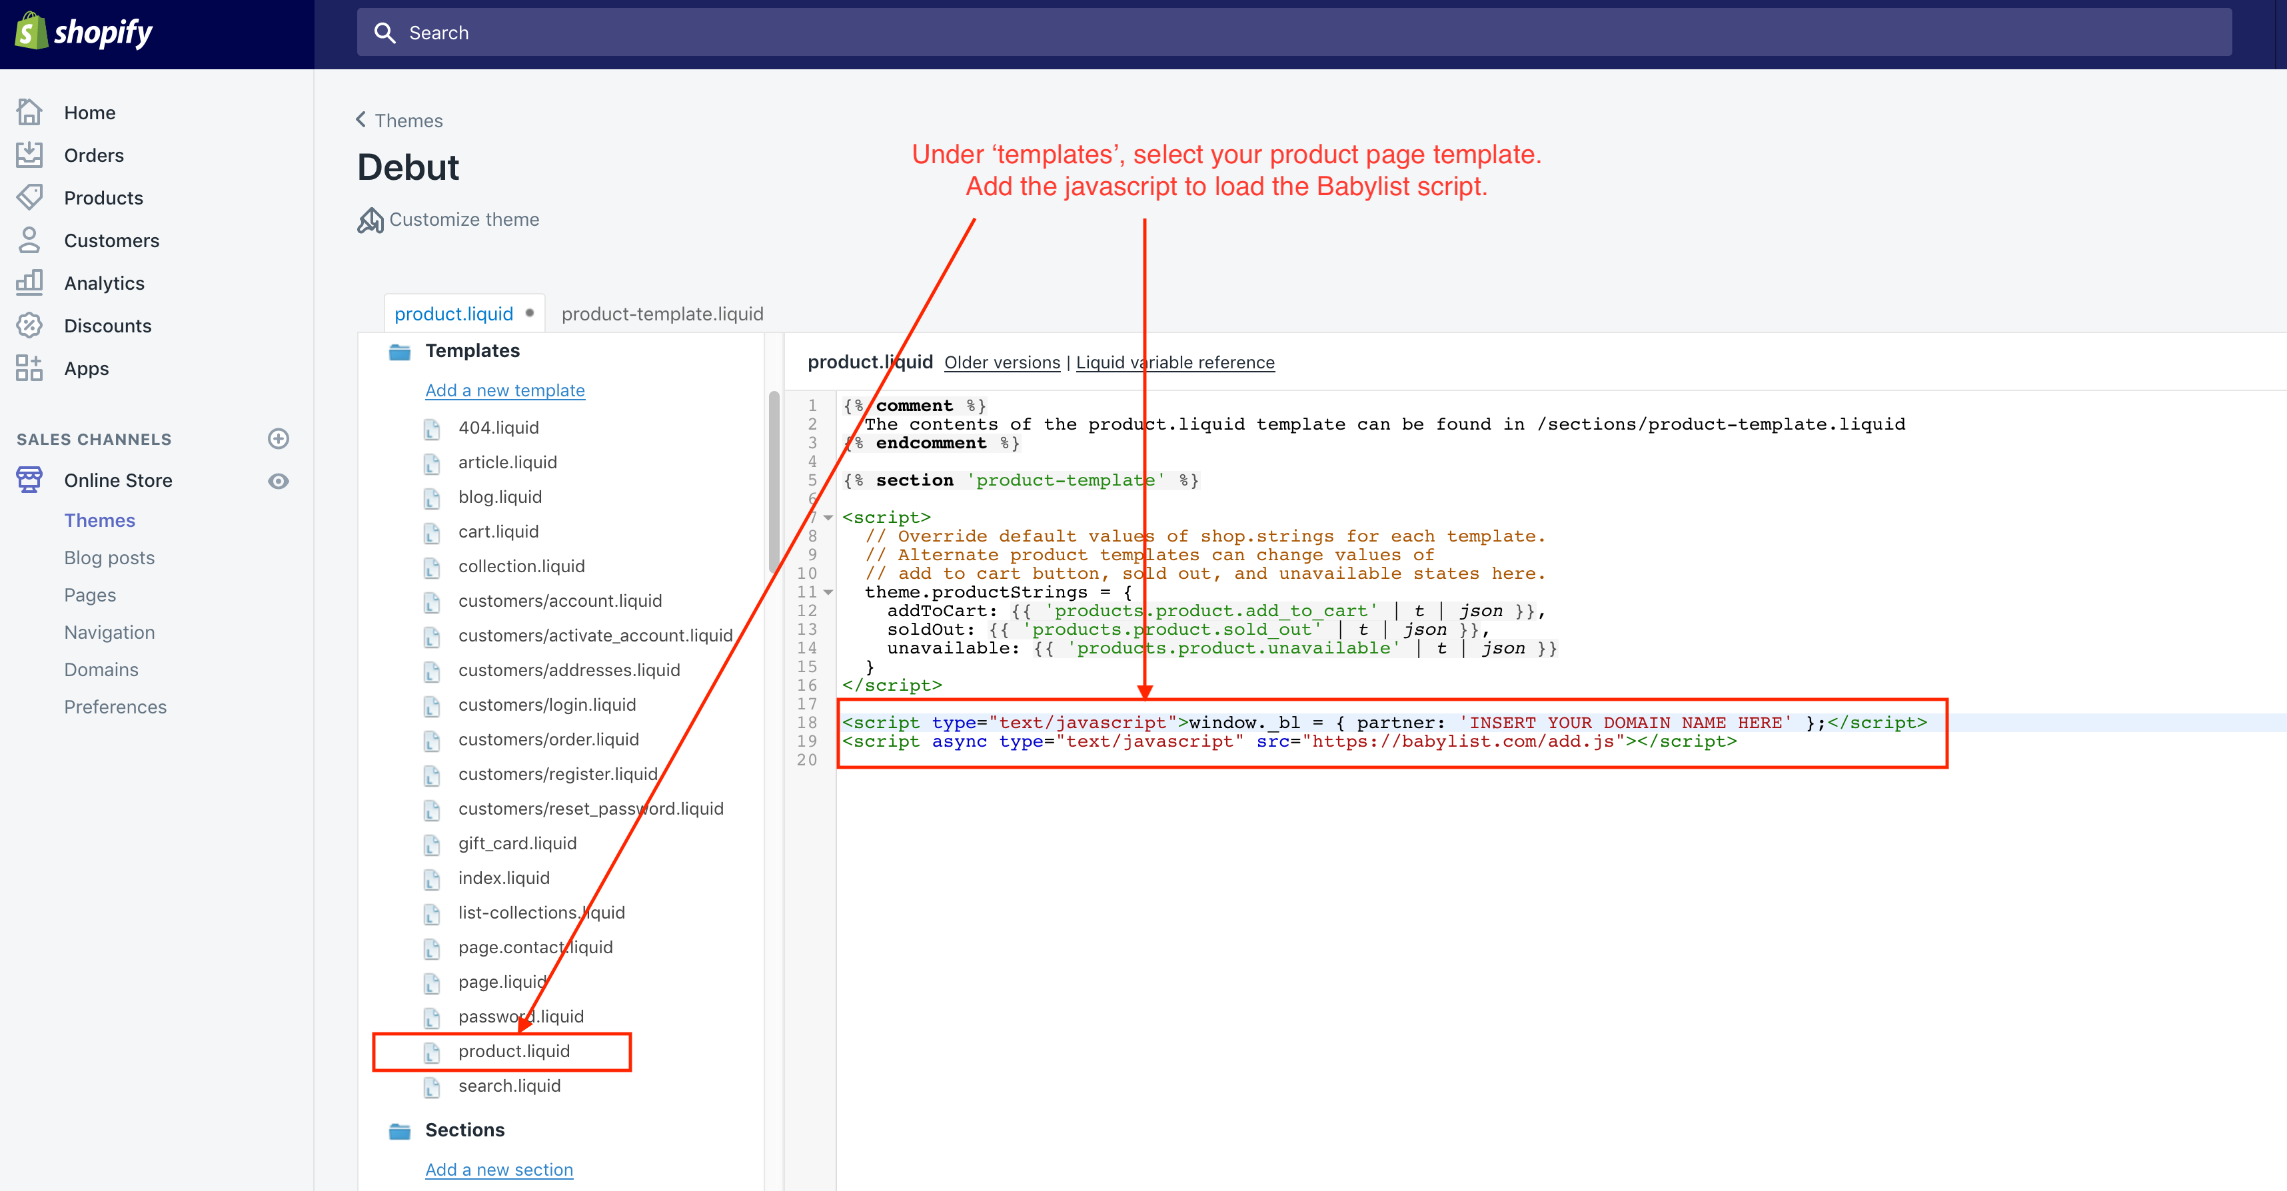Click the Customers person icon
The image size is (2287, 1191).
pyautogui.click(x=29, y=240)
